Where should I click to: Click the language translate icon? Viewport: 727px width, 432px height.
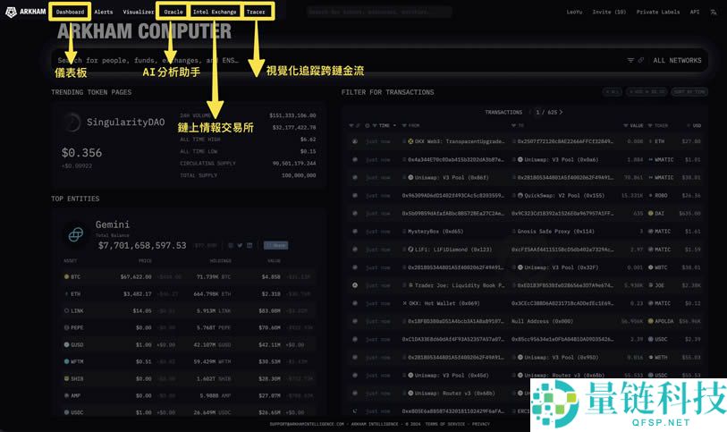point(714,12)
